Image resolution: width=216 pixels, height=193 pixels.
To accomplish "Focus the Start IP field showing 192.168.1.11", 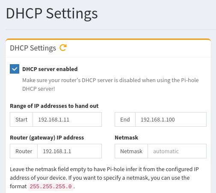I will click(x=67, y=119).
